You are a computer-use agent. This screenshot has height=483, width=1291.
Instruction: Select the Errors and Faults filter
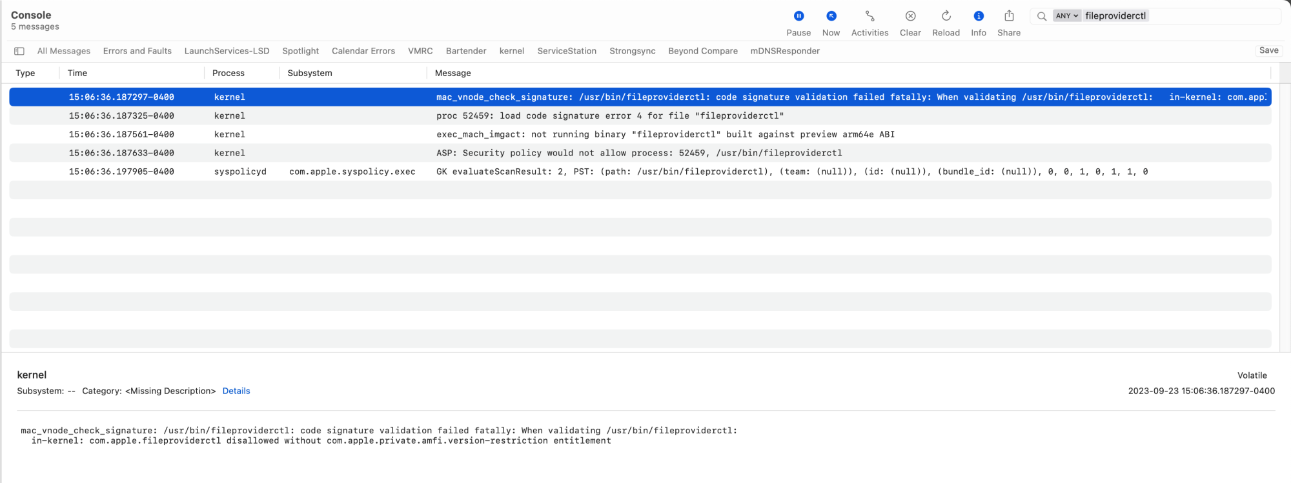[137, 51]
